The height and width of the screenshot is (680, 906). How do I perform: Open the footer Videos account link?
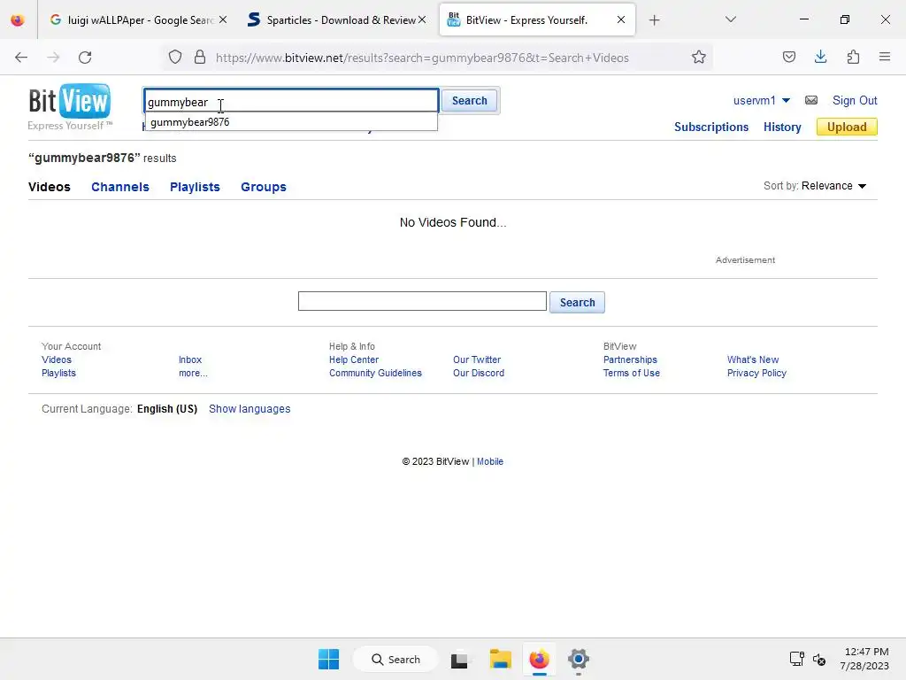pyautogui.click(x=57, y=359)
